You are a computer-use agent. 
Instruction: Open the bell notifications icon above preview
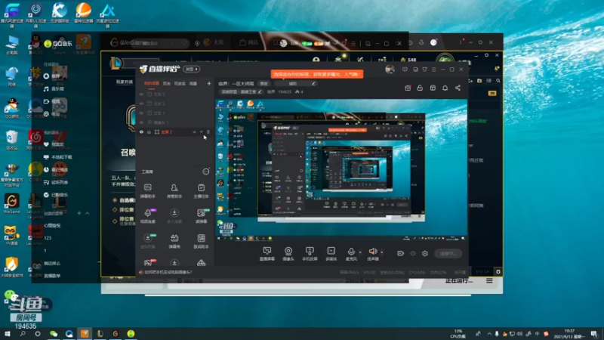click(445, 88)
